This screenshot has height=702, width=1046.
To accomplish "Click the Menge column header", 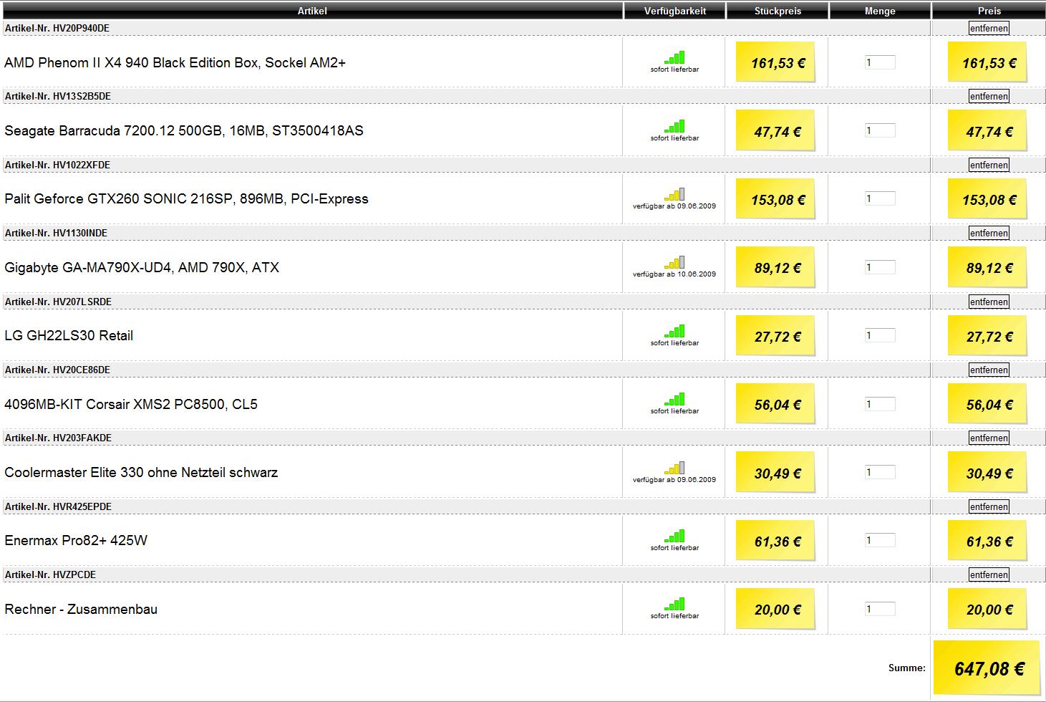I will coord(880,11).
